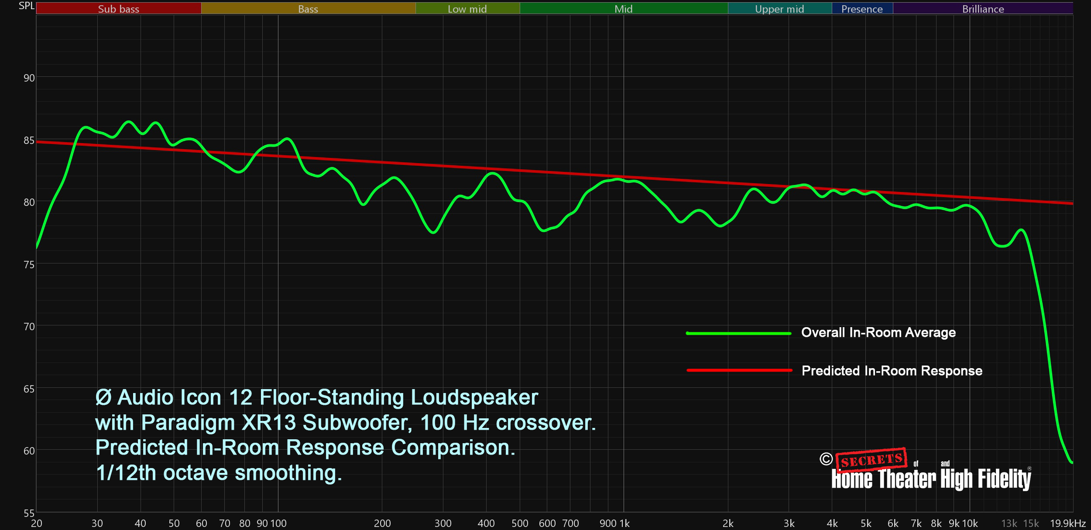The height and width of the screenshot is (530, 1091).
Task: Click the Mid frequency band header
Action: pyautogui.click(x=623, y=8)
